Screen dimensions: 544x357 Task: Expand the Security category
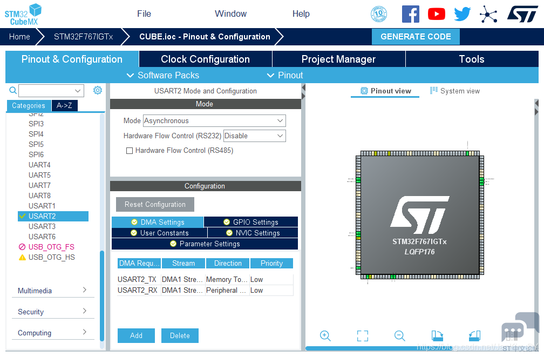tap(53, 312)
